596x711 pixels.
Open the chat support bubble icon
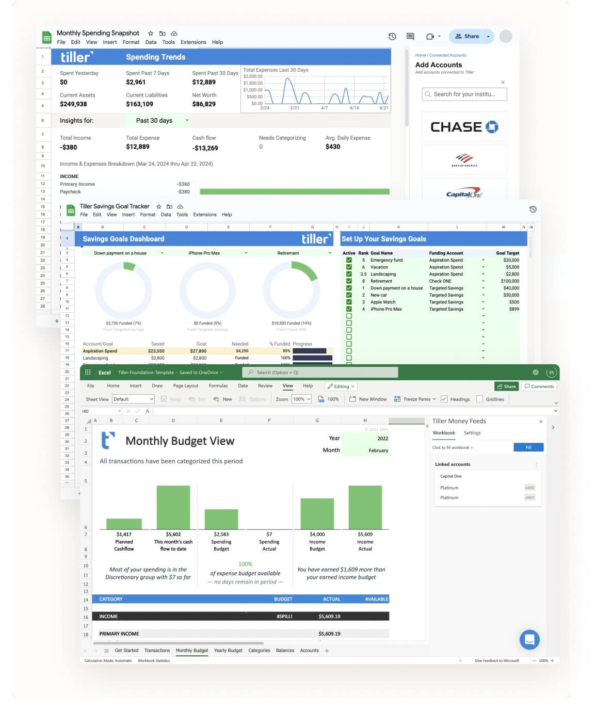click(529, 640)
